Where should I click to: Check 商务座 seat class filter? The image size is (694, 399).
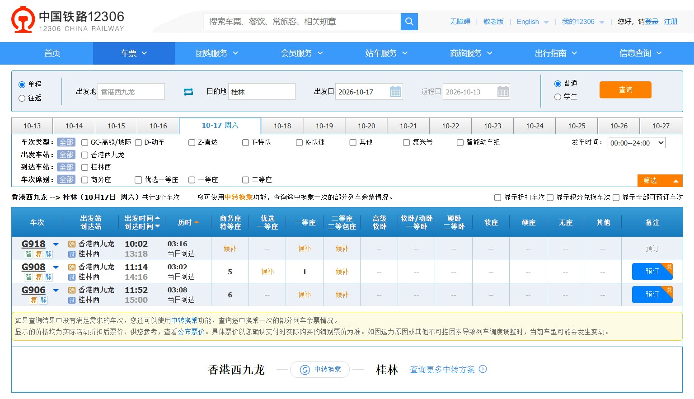pos(84,180)
